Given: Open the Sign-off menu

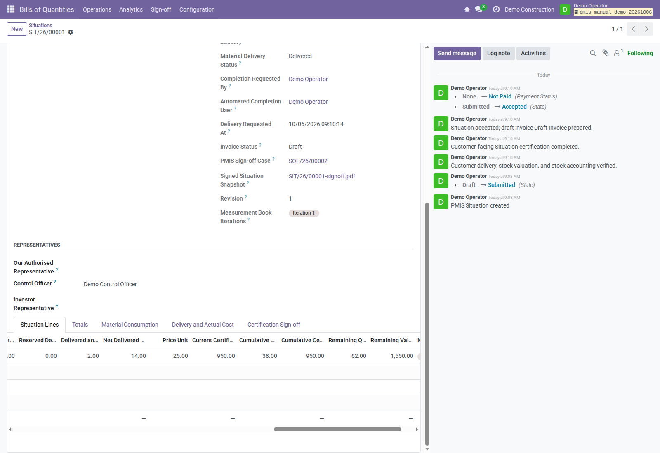Looking at the screenshot, I should point(161,9).
